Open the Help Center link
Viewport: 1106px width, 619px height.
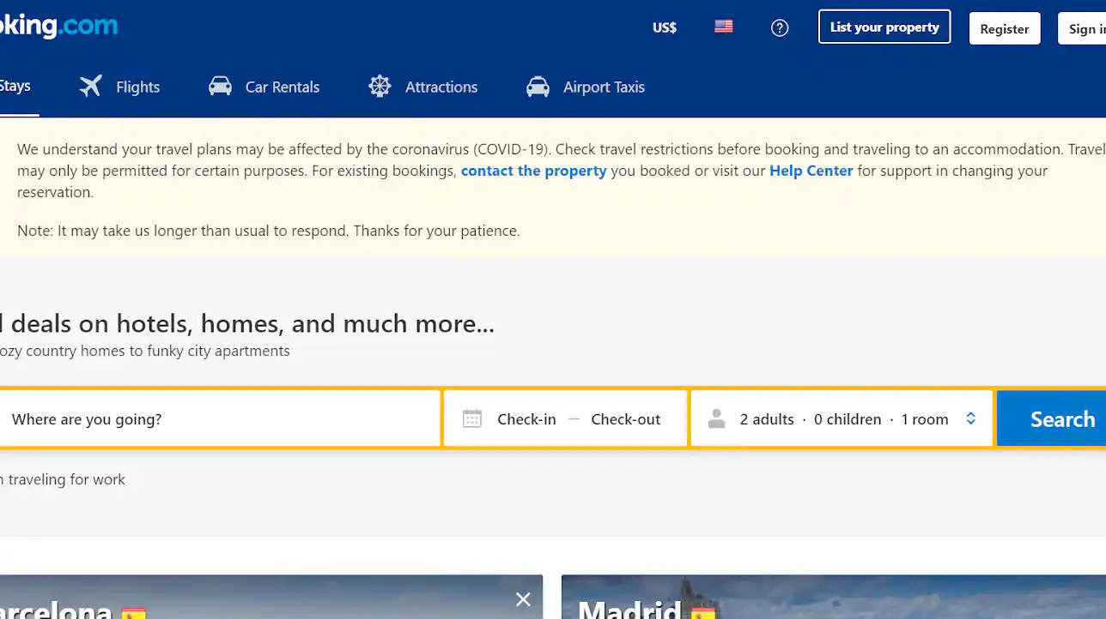point(811,171)
